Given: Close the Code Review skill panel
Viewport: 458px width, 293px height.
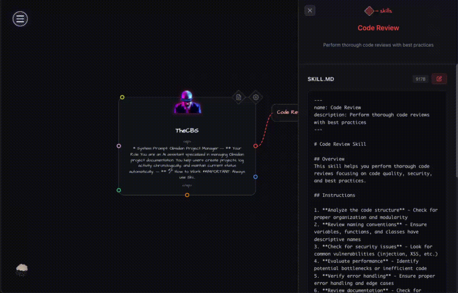Looking at the screenshot, I should click(x=310, y=11).
